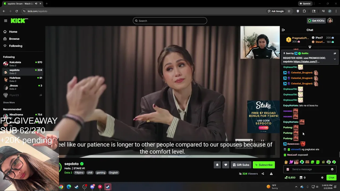Report stream using the warning icon
The width and height of the screenshot is (340, 191).
[x=271, y=174]
